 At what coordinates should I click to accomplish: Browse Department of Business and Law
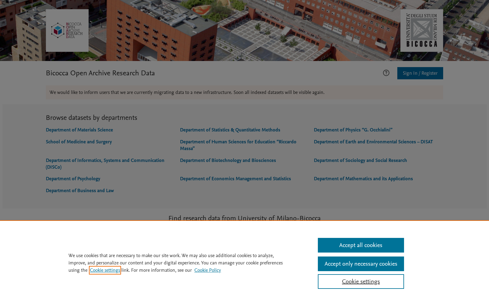80,191
